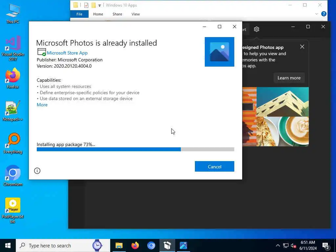Open quick access toolbar dropdown arrow
The image size is (336, 252).
pos(99,6)
